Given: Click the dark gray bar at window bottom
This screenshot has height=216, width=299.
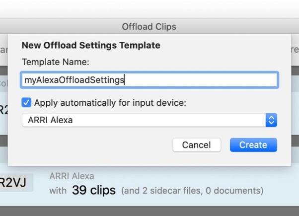Looking at the screenshot, I should (149, 211).
